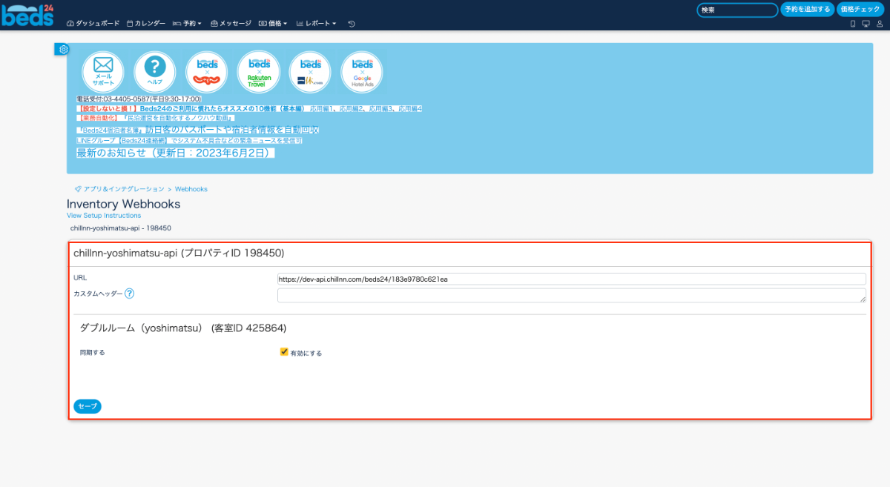Show help for カスタムヘッダー field
The width and height of the screenshot is (890, 487).
(129, 294)
